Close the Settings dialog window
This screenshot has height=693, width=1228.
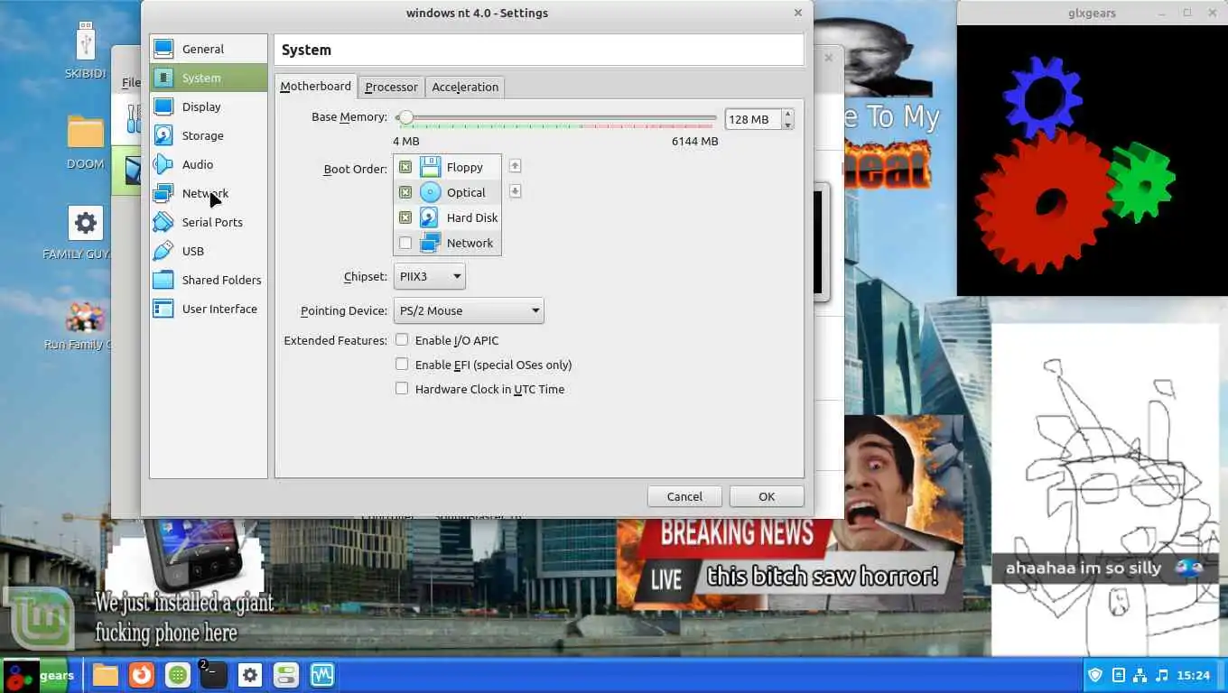[x=798, y=13]
